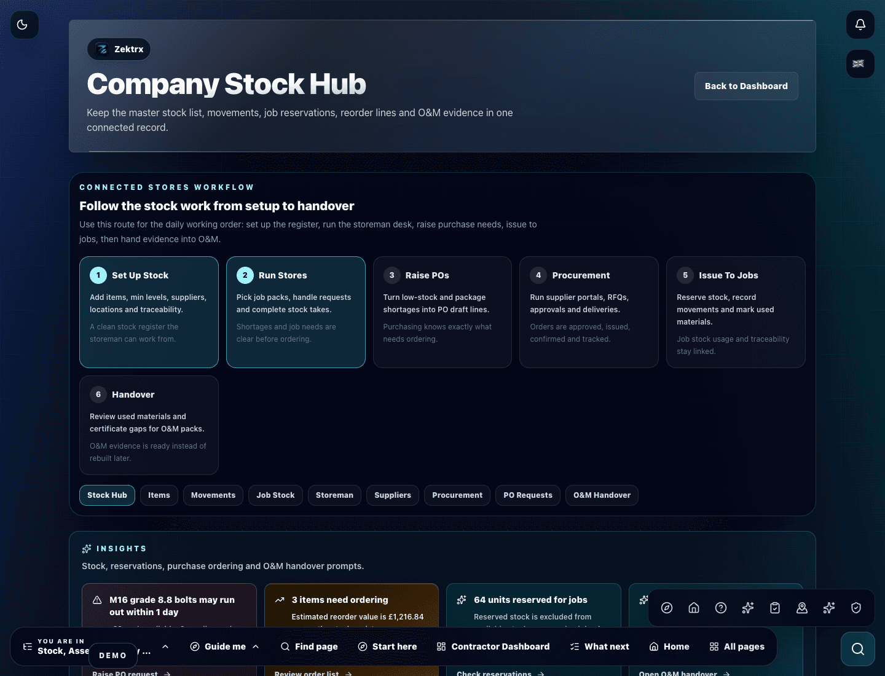Switch to the Suppliers tab

[x=393, y=495]
